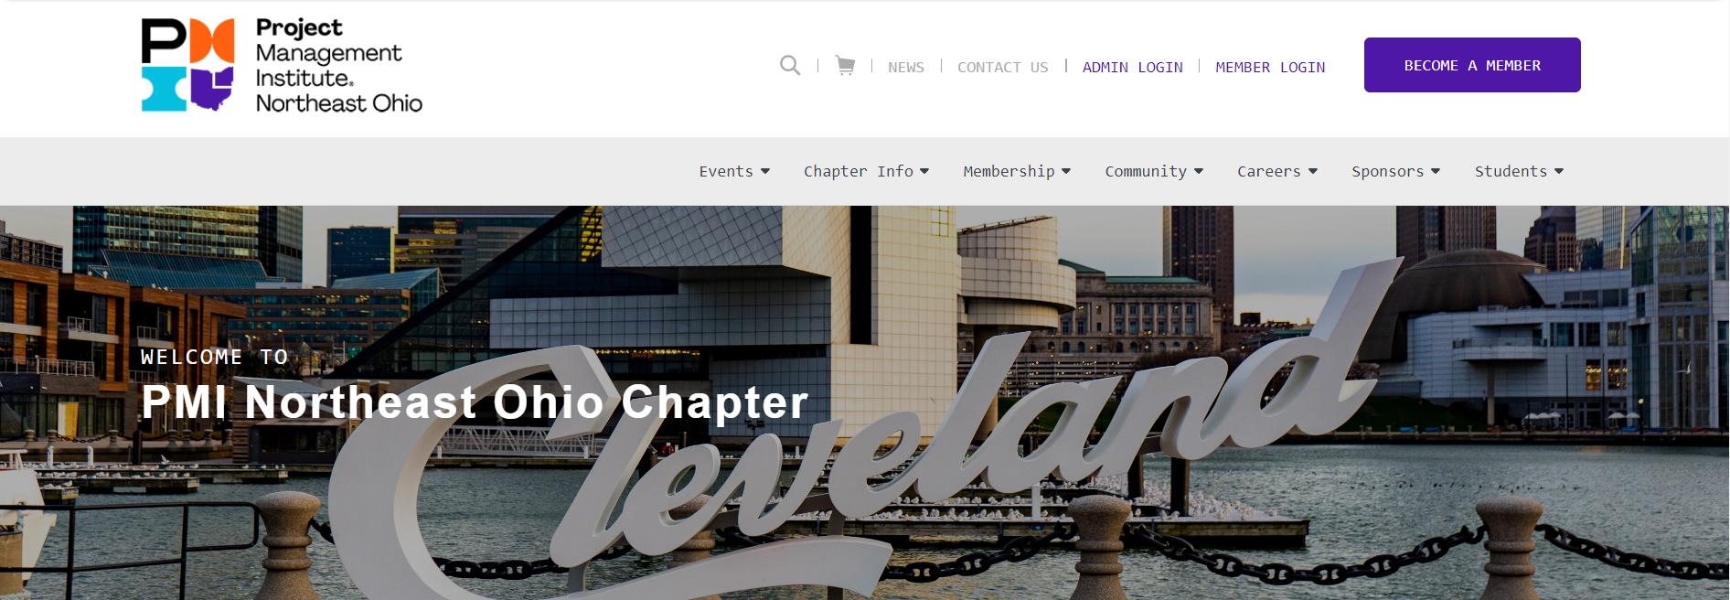This screenshot has height=600, width=1730.
Task: Open the Chapter Info menu
Action: coord(859,171)
